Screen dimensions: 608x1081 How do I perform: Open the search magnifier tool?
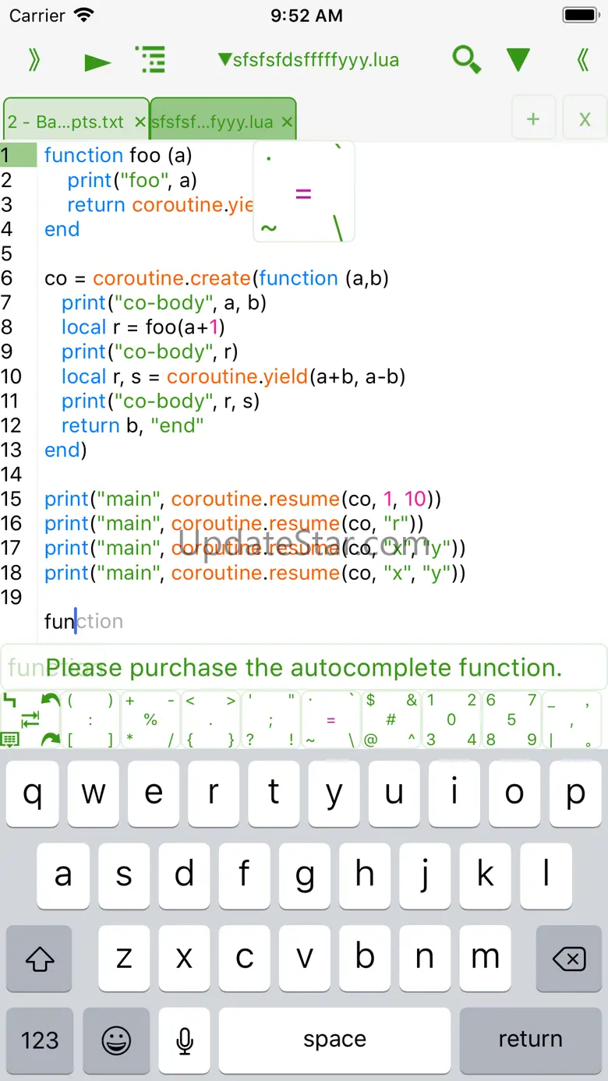tap(466, 60)
